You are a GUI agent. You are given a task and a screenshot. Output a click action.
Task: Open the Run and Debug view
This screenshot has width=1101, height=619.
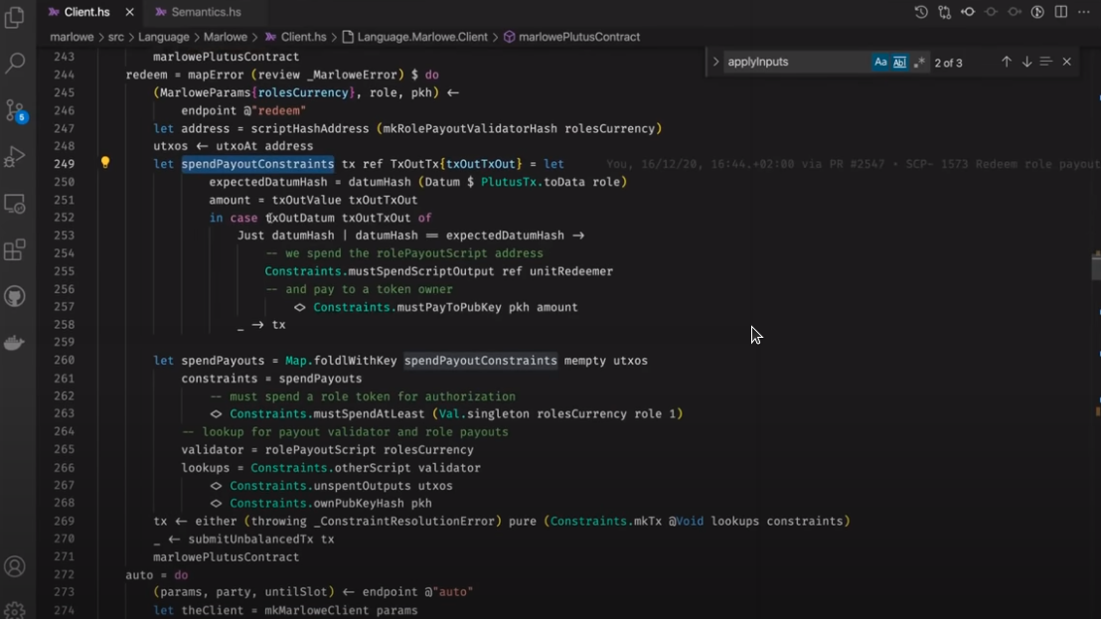coord(15,157)
